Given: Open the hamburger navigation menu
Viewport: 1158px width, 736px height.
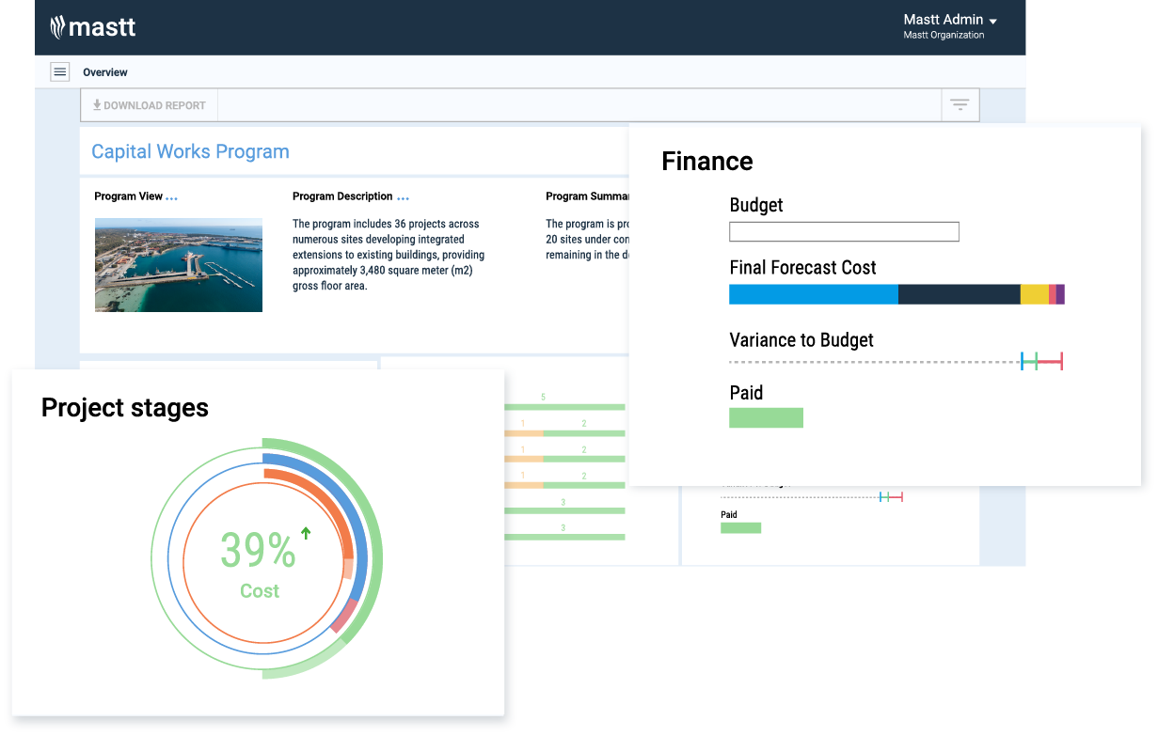Looking at the screenshot, I should pyautogui.click(x=59, y=71).
